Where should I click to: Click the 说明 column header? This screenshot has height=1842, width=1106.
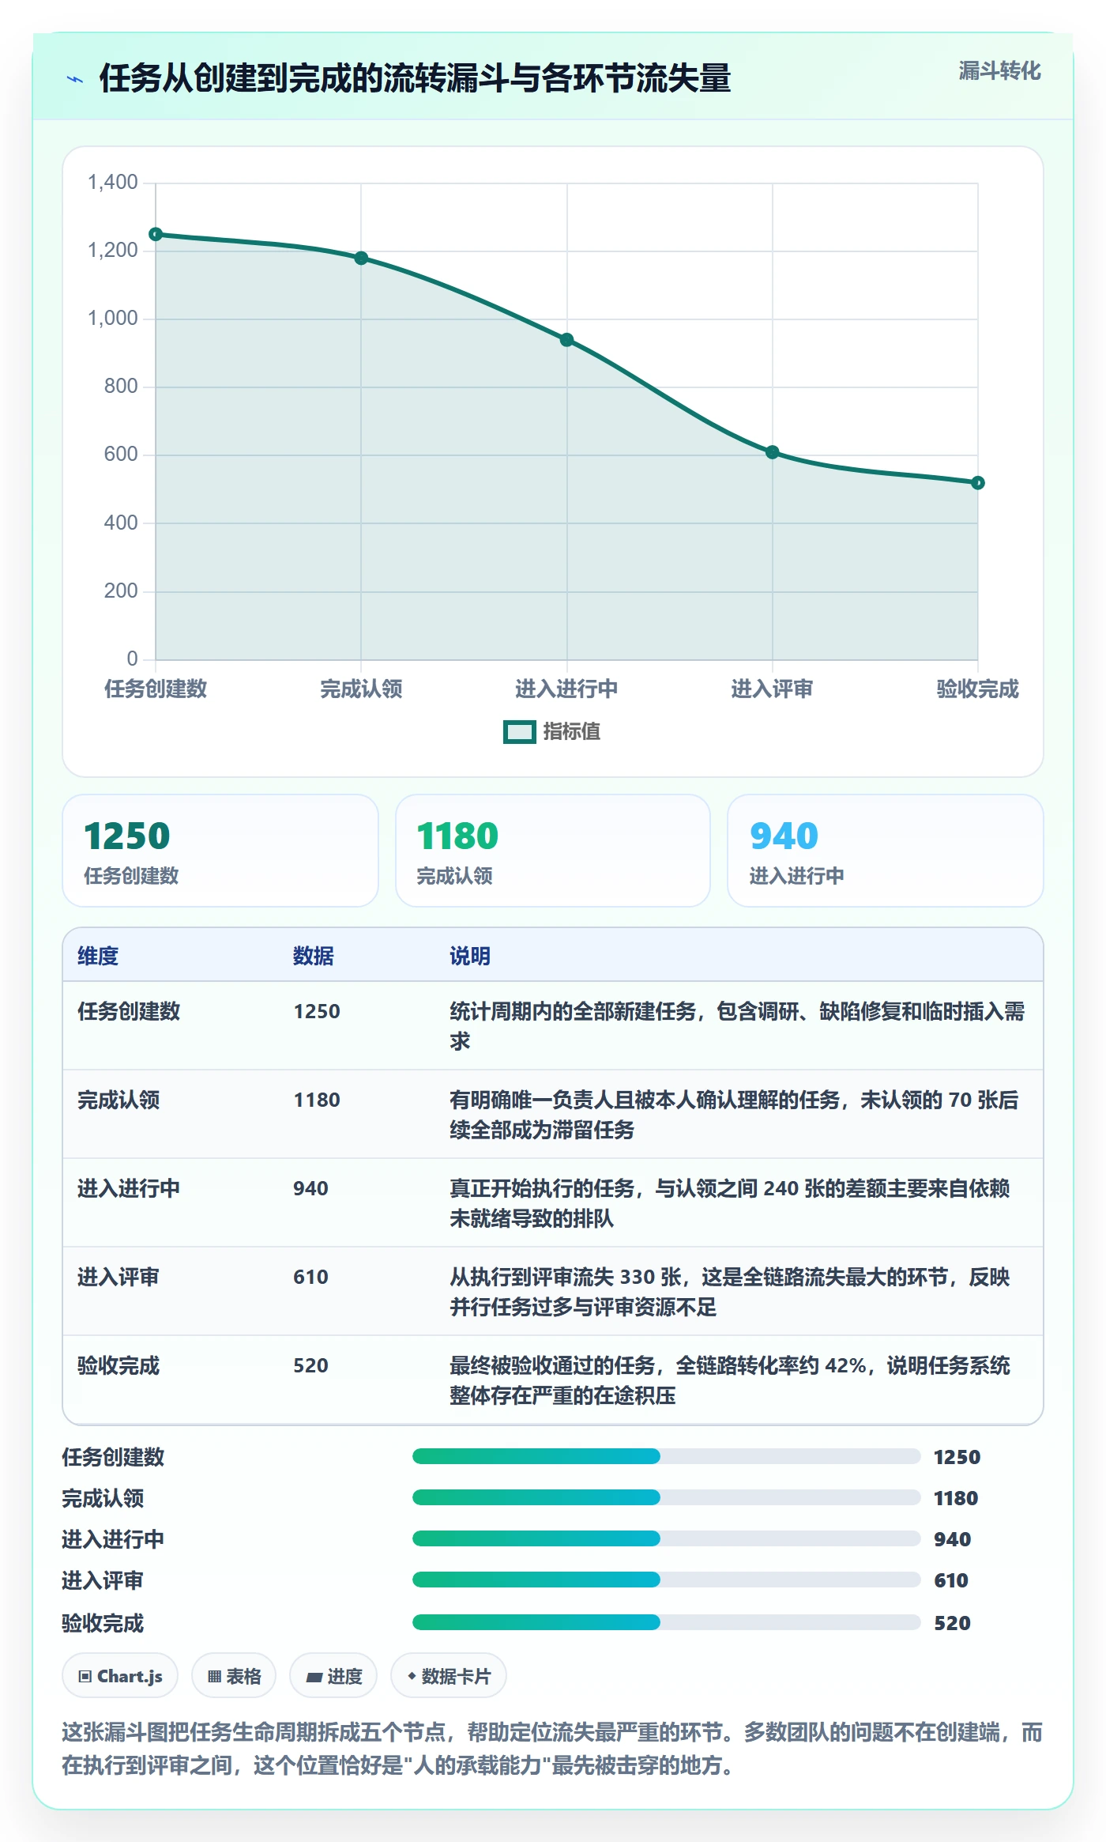point(470,956)
